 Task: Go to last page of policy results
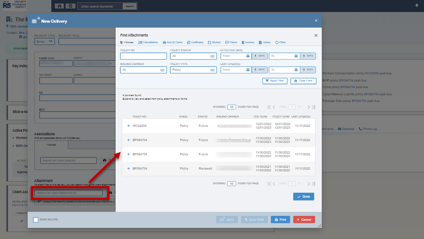(x=314, y=107)
